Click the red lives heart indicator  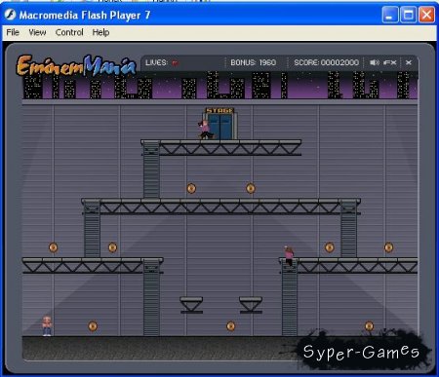[176, 62]
